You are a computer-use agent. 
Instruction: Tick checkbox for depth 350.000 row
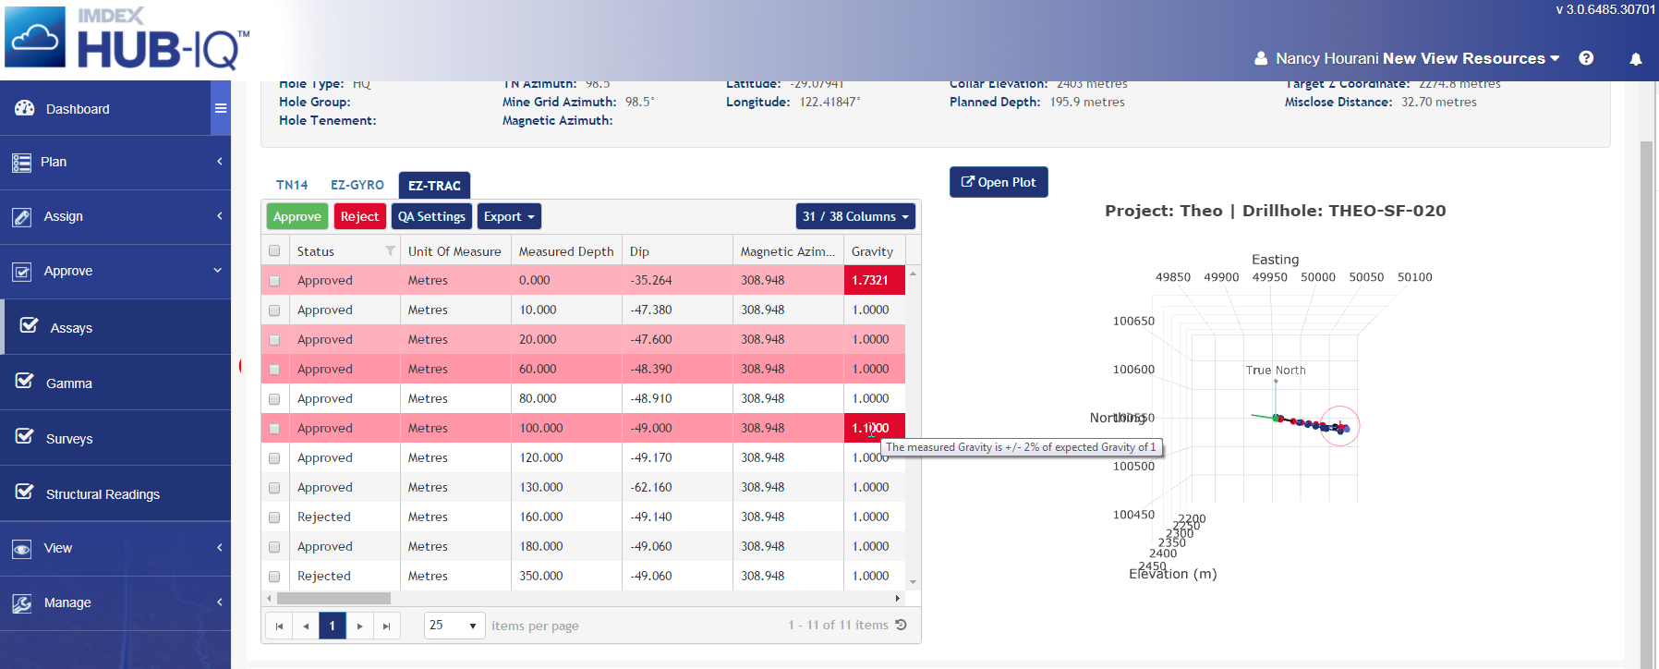click(x=274, y=577)
